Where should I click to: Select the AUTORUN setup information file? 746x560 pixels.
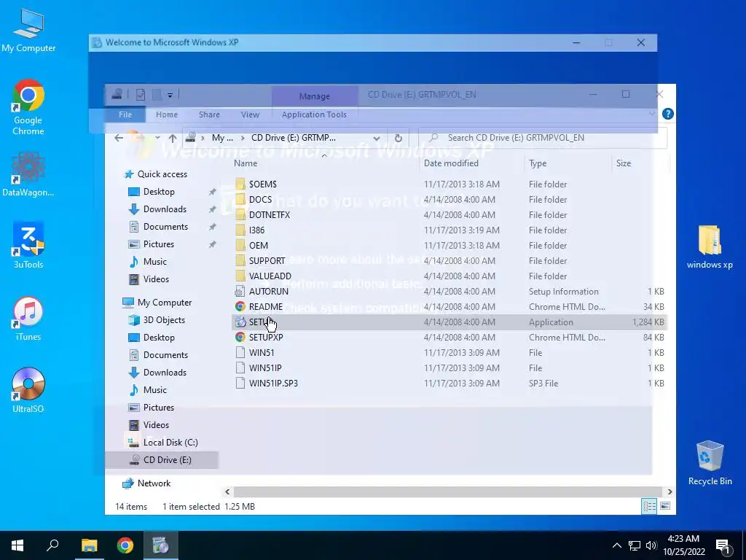coord(268,292)
